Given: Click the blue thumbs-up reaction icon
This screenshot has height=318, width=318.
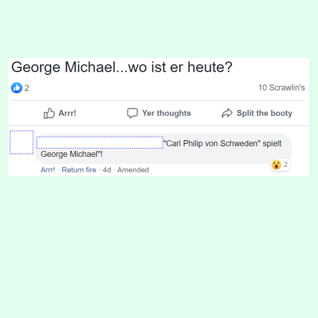Looking at the screenshot, I should coord(17,88).
